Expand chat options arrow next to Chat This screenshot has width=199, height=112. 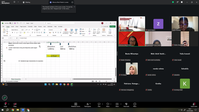[x=102, y=104]
